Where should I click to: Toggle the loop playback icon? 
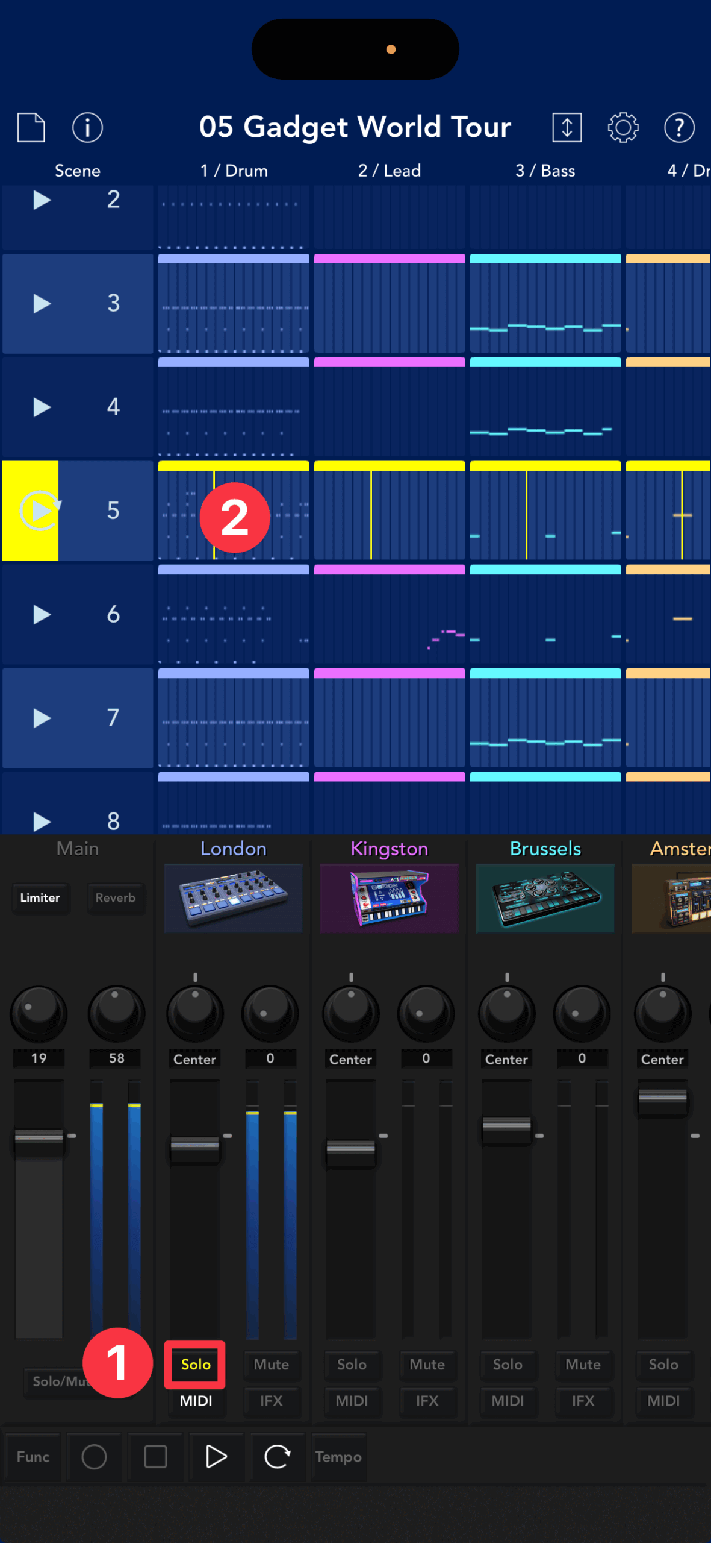(x=277, y=1457)
